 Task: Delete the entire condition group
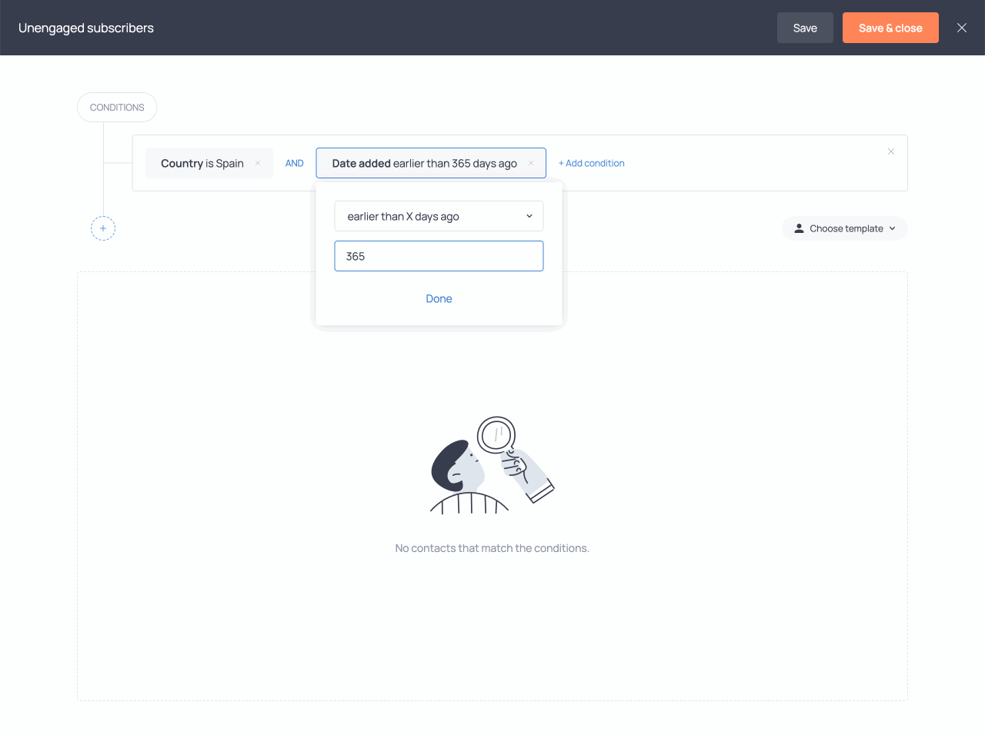[x=890, y=151]
